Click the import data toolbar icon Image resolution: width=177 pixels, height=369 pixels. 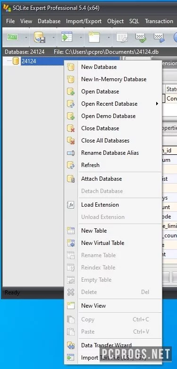point(67,37)
